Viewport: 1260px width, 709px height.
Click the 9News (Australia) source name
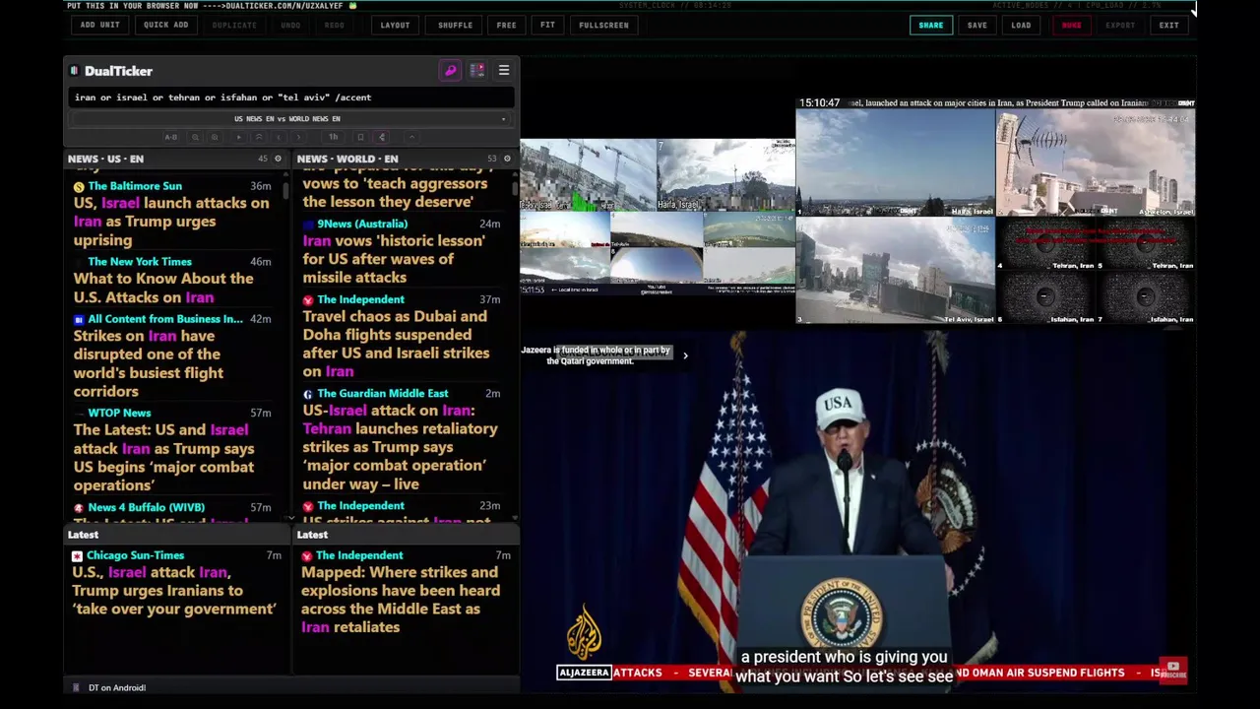point(362,224)
